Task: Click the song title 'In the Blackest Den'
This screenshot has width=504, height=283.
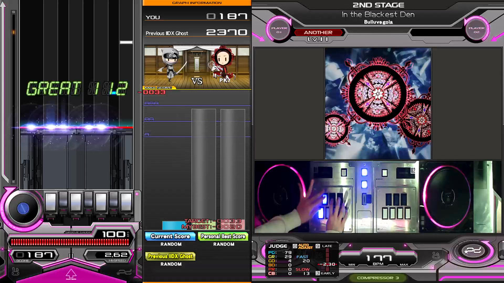Action: tap(378, 15)
